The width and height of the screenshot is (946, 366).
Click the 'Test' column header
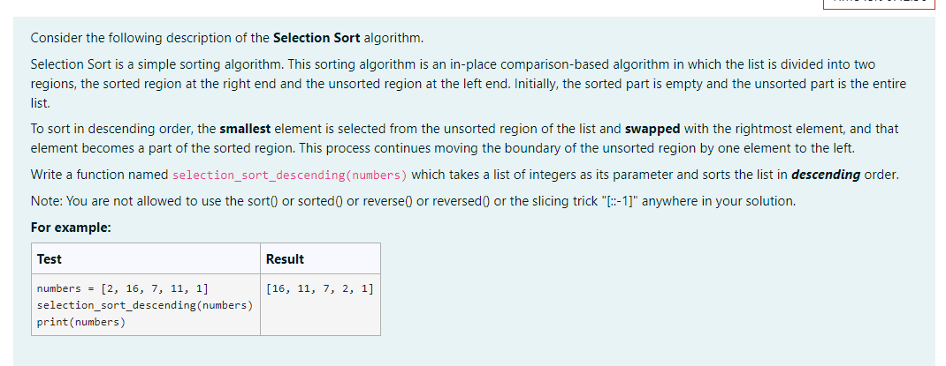pyautogui.click(x=49, y=259)
